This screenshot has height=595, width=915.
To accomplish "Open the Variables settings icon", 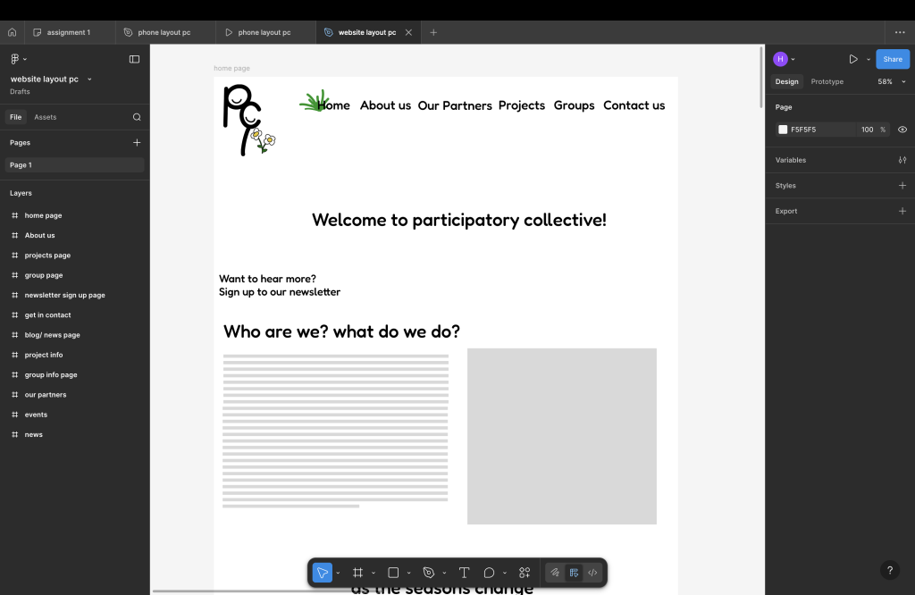I will pyautogui.click(x=902, y=160).
